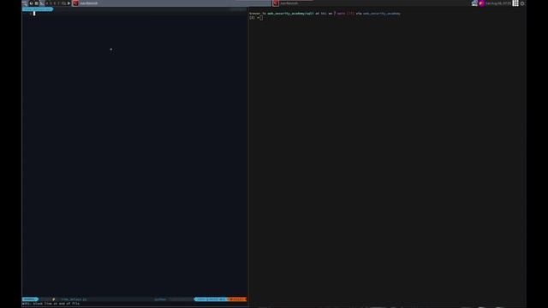Click the date and time in the top panel
Viewport: 548px width, 308px height.
[497, 3]
